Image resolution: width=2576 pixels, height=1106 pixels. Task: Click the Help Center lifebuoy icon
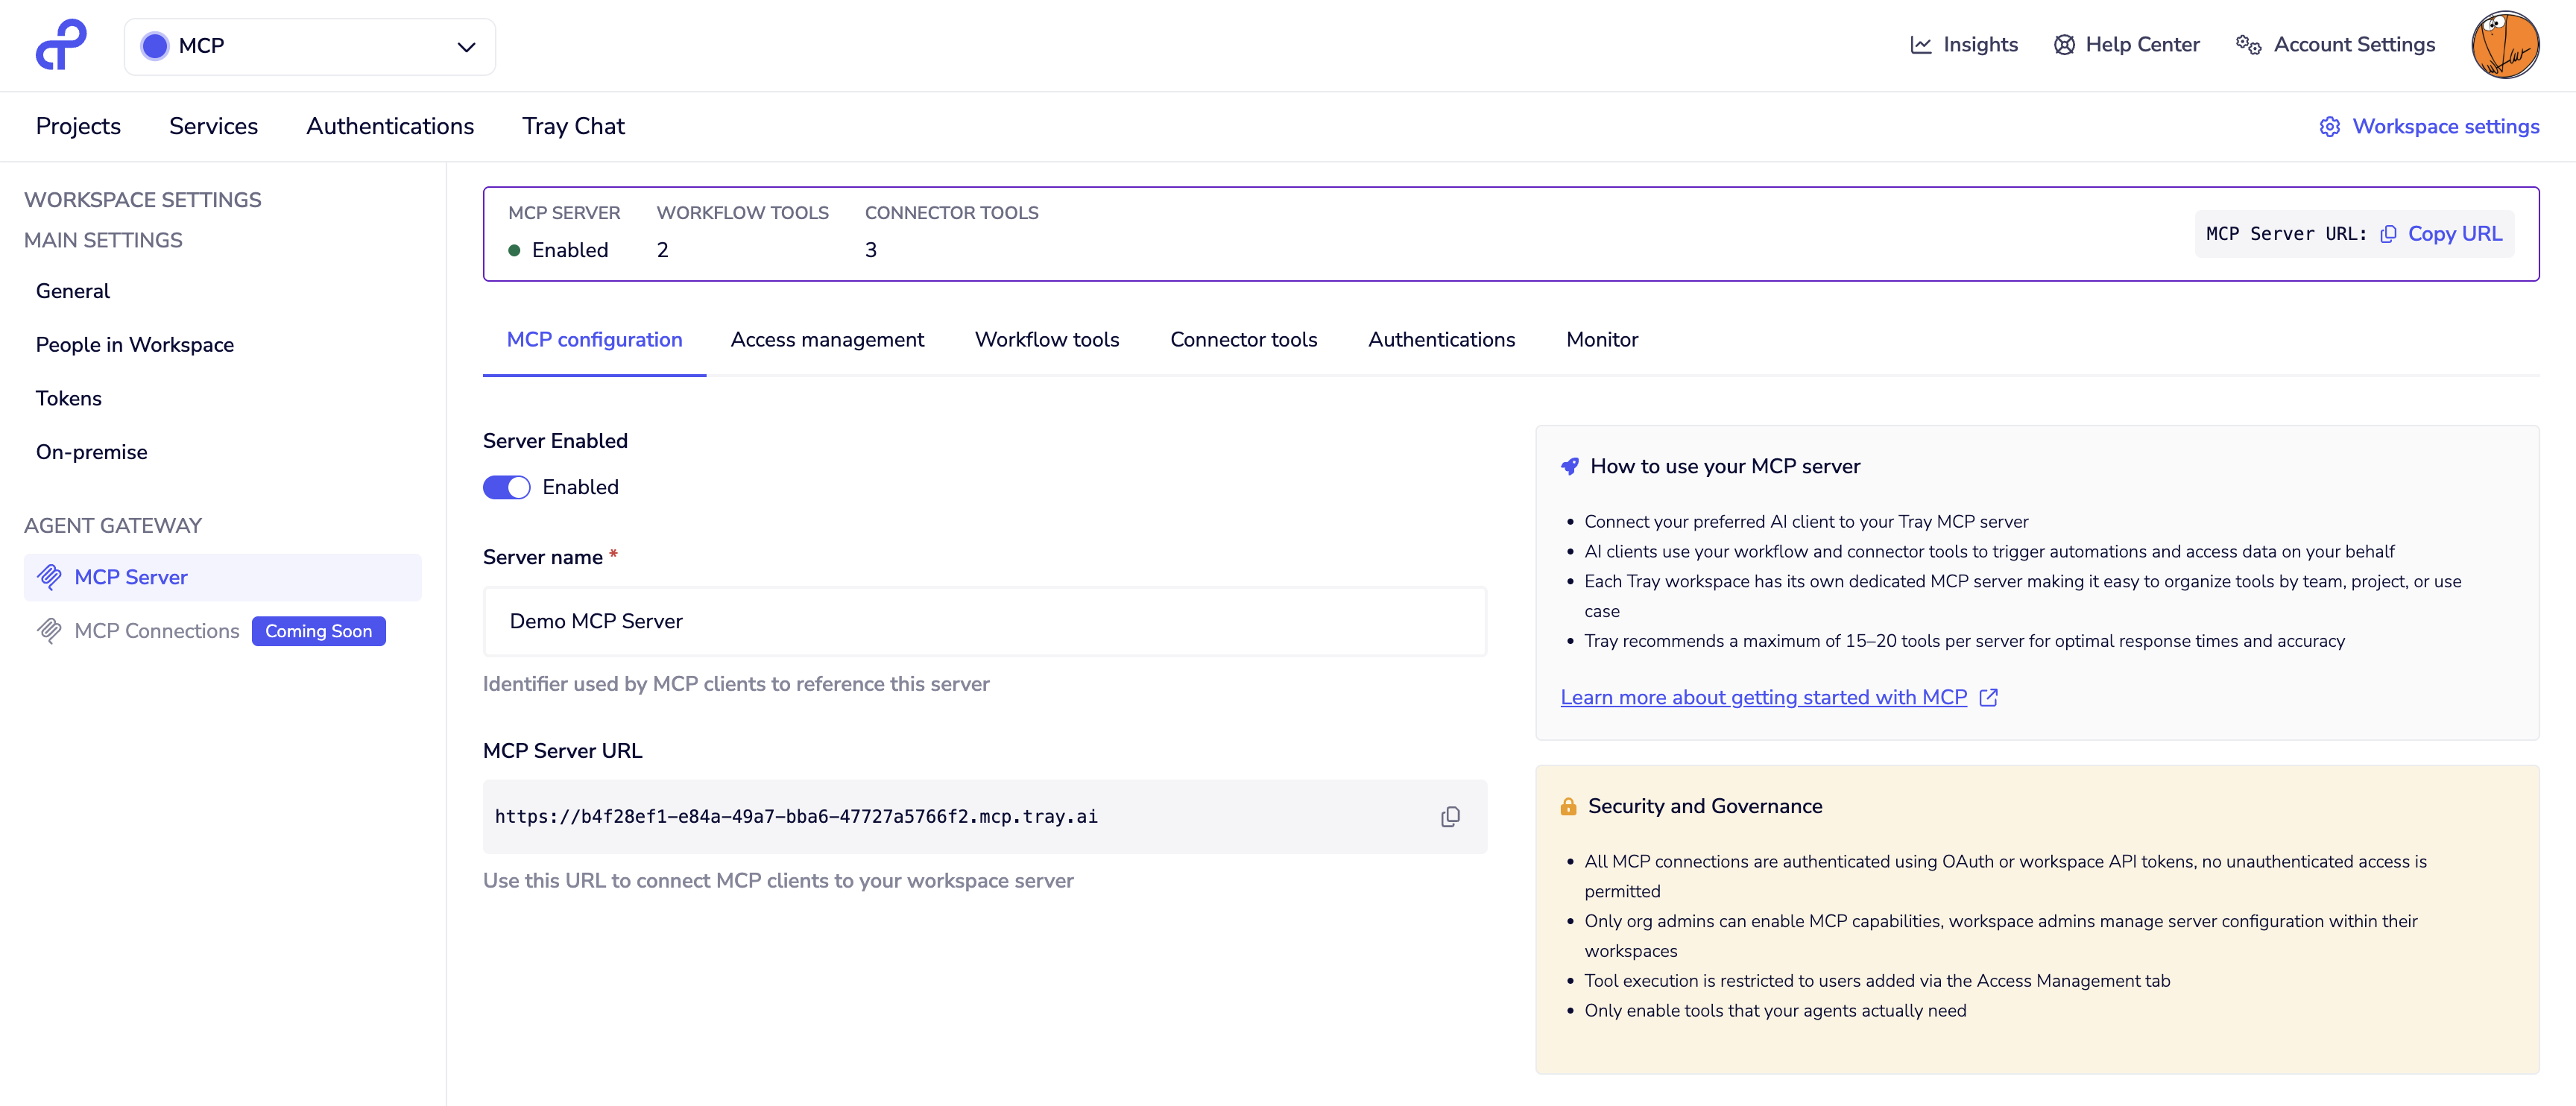(x=2064, y=45)
